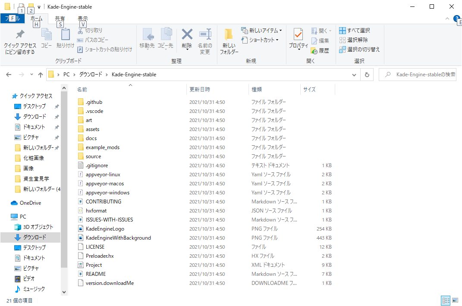The image size is (462, 306).
Task: Open the History (履歴) icon
Action: point(314,51)
